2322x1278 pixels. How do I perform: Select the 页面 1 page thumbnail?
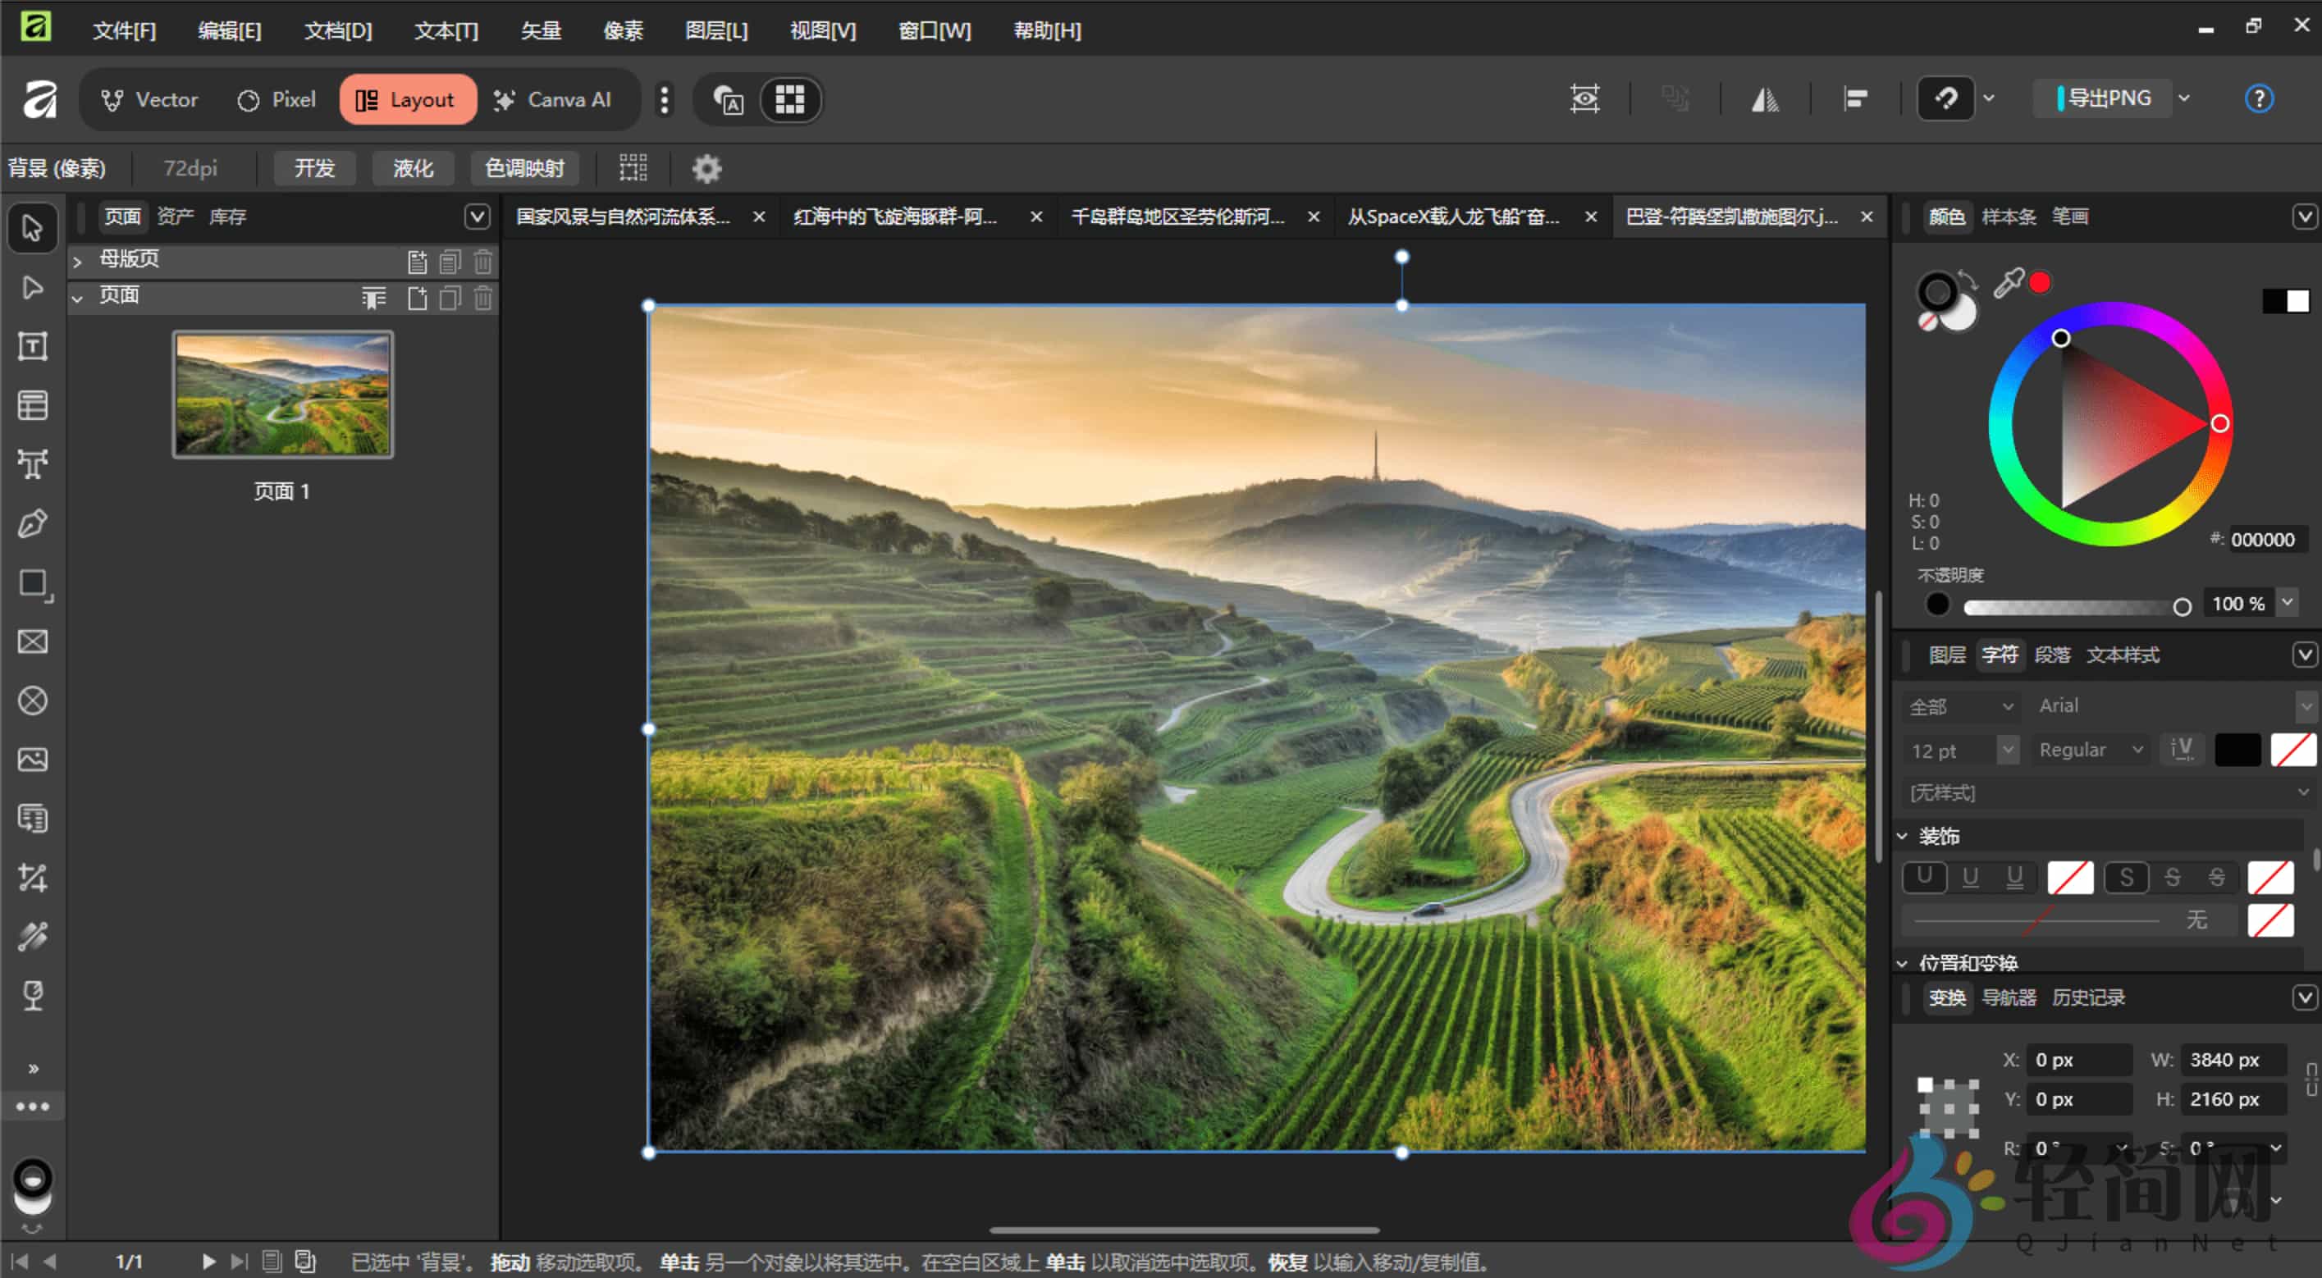[x=283, y=395]
